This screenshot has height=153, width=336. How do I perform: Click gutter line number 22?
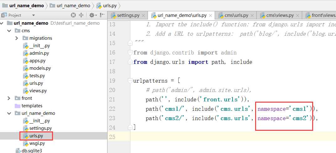pyautogui.click(x=112, y=109)
